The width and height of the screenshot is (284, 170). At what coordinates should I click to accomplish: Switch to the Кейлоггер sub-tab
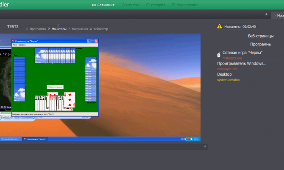point(101,29)
